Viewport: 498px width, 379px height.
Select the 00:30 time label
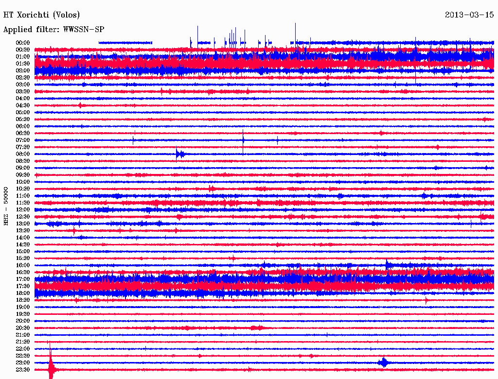click(x=23, y=50)
